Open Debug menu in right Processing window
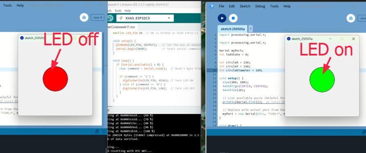Image resolution: width=366 pixels, height=153 pixels. 260,6
